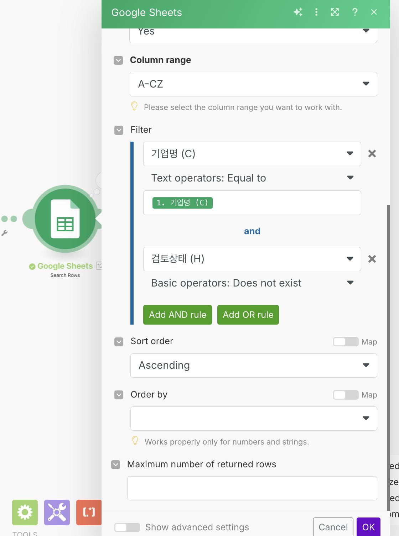Click the filter value input field
This screenshot has height=536, width=399.
point(252,203)
